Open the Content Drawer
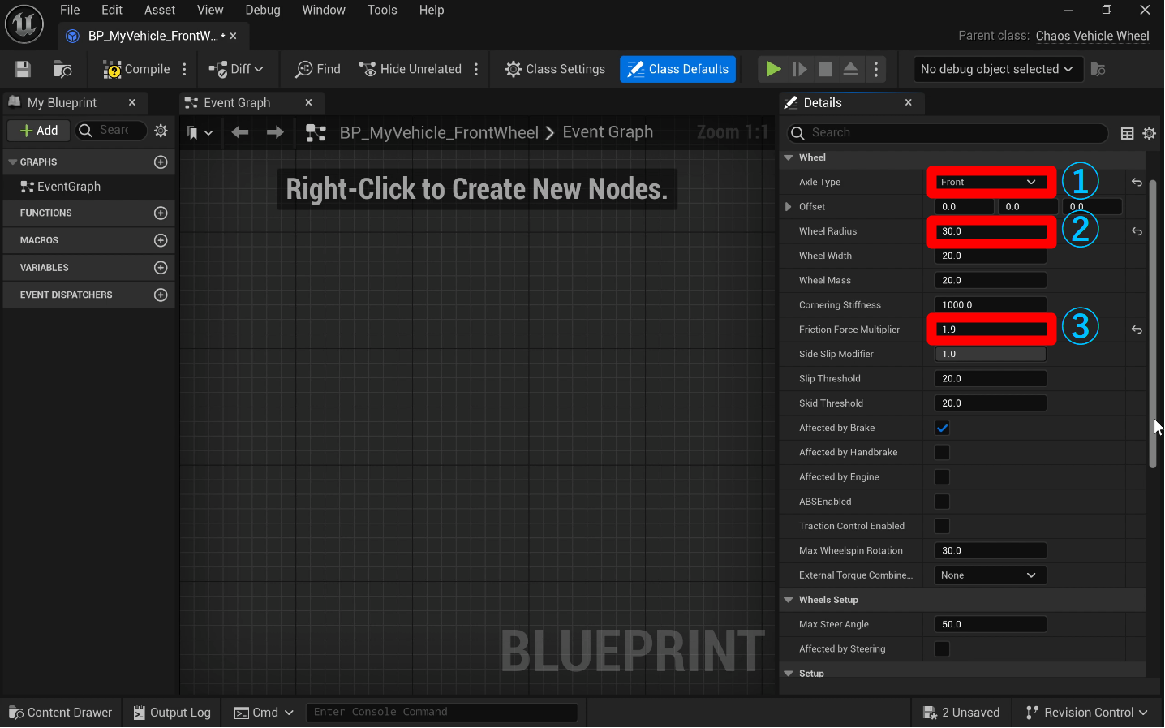Image resolution: width=1165 pixels, height=728 pixels. [61, 712]
